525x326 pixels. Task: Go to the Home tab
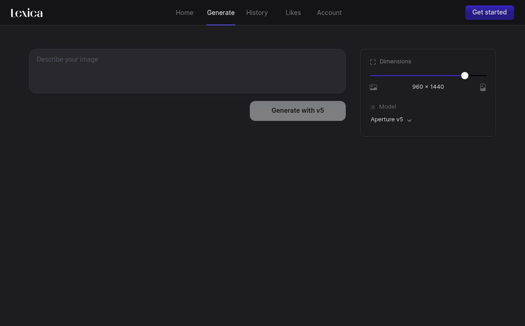pos(185,13)
